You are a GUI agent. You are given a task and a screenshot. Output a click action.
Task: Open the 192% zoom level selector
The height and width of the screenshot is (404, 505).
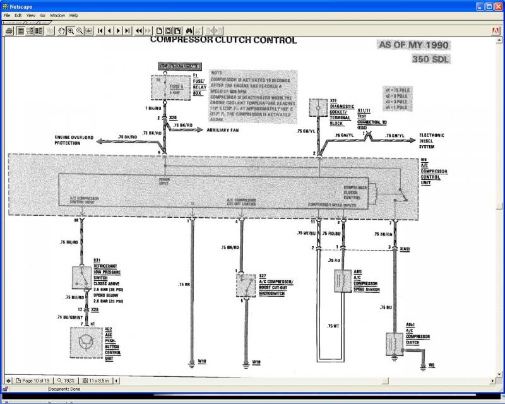pos(66,381)
